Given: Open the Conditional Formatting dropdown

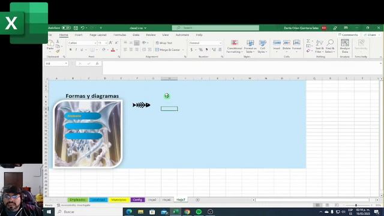Looking at the screenshot, I should pos(235,46).
